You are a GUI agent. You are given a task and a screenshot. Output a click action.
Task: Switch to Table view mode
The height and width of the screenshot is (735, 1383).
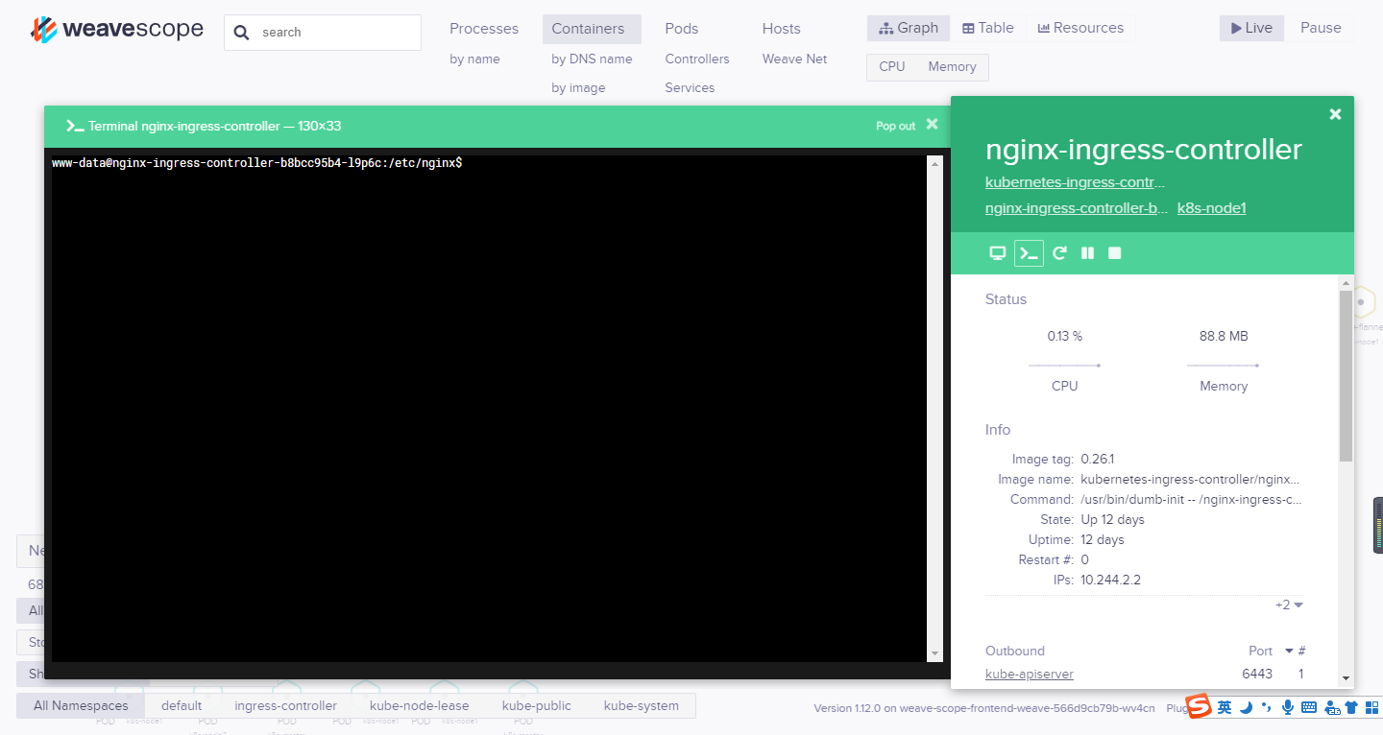[x=988, y=28]
